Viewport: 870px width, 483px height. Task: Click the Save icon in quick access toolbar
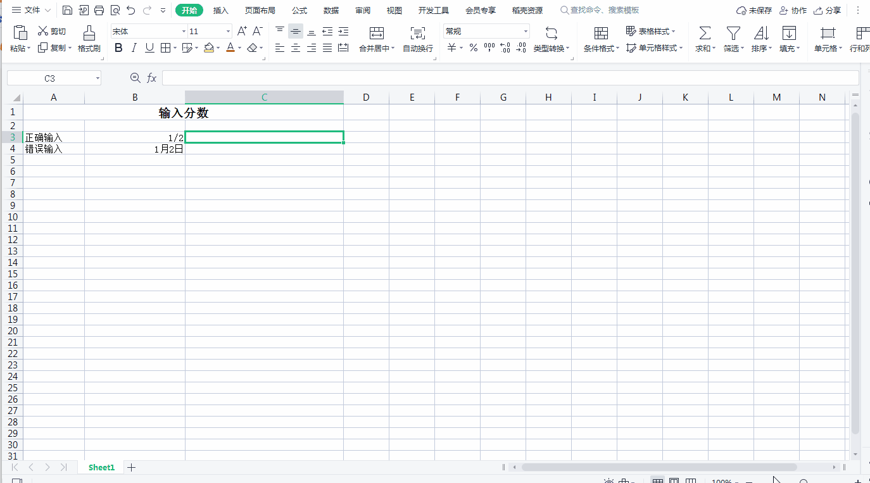click(67, 10)
